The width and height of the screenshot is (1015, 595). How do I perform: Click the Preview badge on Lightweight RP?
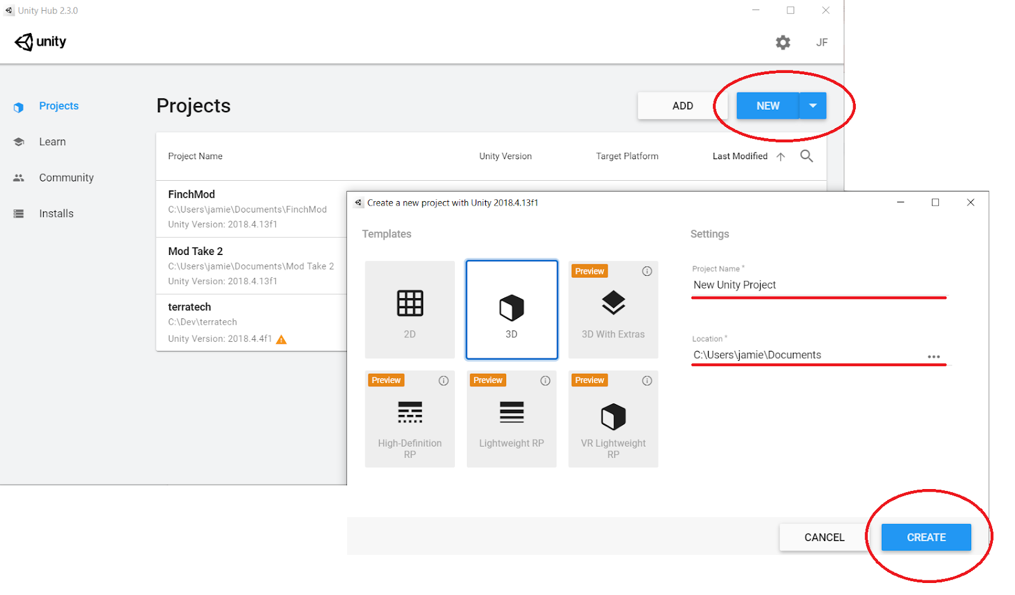pos(488,380)
